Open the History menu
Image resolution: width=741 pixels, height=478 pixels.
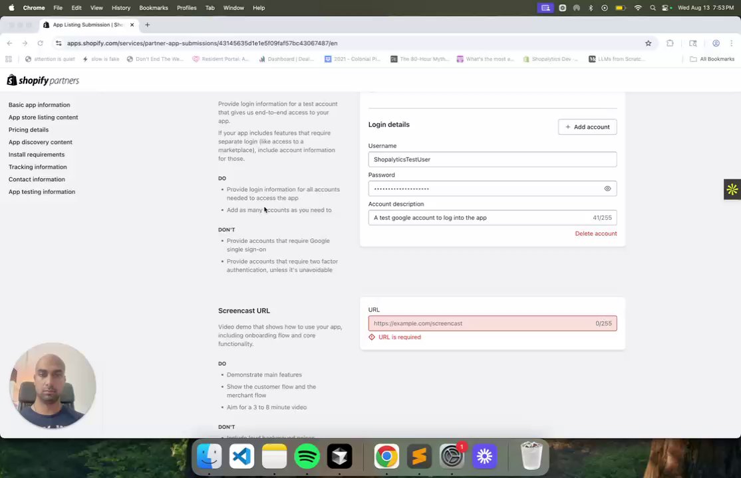[121, 7]
